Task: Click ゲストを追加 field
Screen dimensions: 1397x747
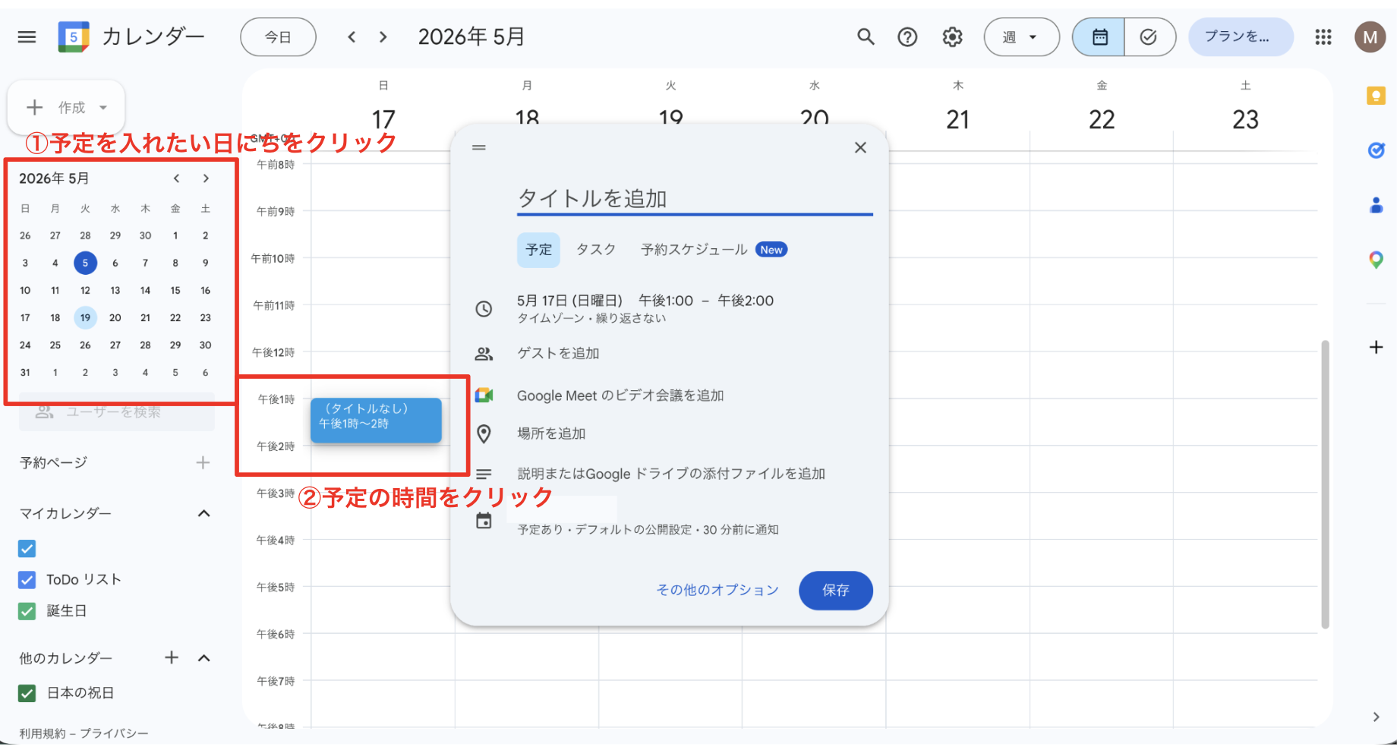Action: coord(558,354)
